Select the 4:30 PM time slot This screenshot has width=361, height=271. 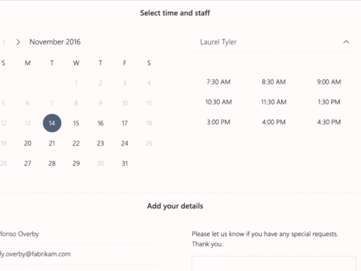click(329, 123)
